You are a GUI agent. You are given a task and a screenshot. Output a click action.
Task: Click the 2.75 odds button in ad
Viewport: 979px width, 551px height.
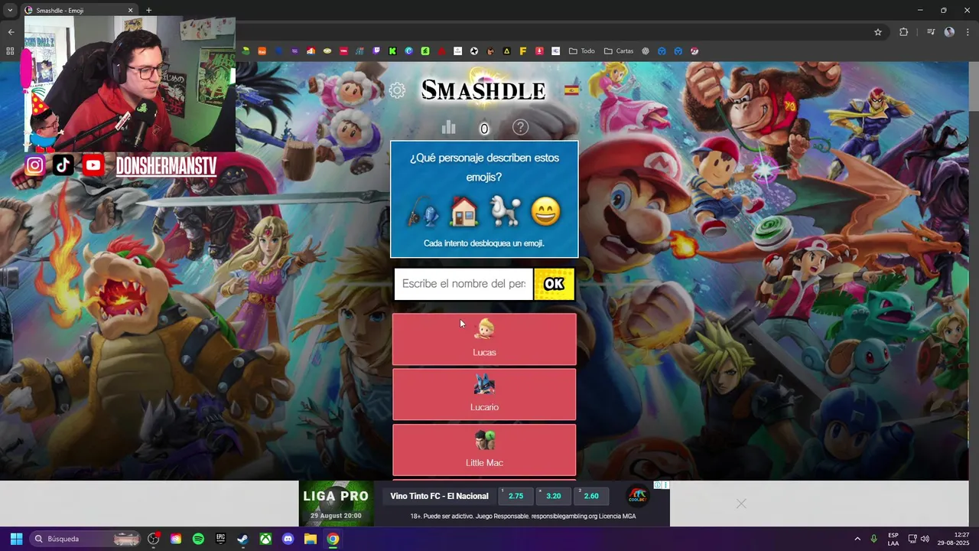click(516, 496)
